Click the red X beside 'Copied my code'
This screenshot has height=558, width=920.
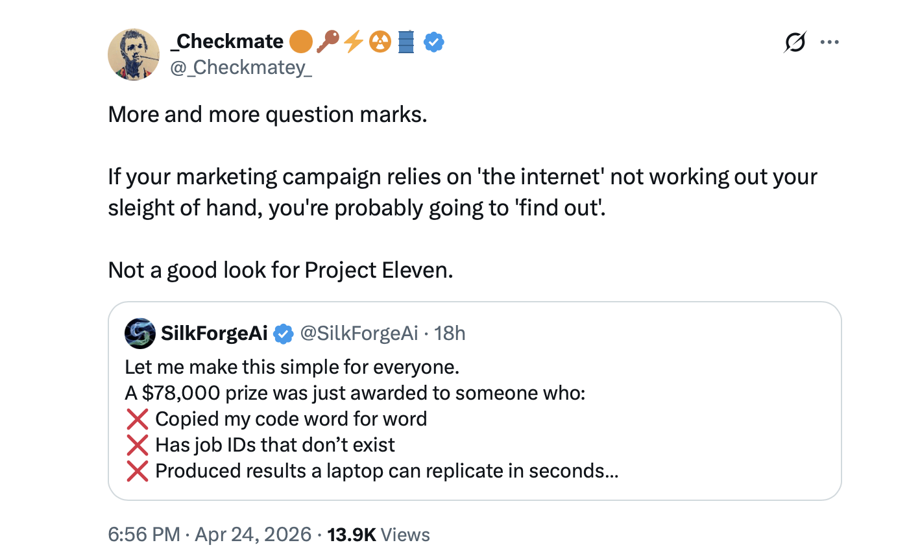tap(138, 419)
